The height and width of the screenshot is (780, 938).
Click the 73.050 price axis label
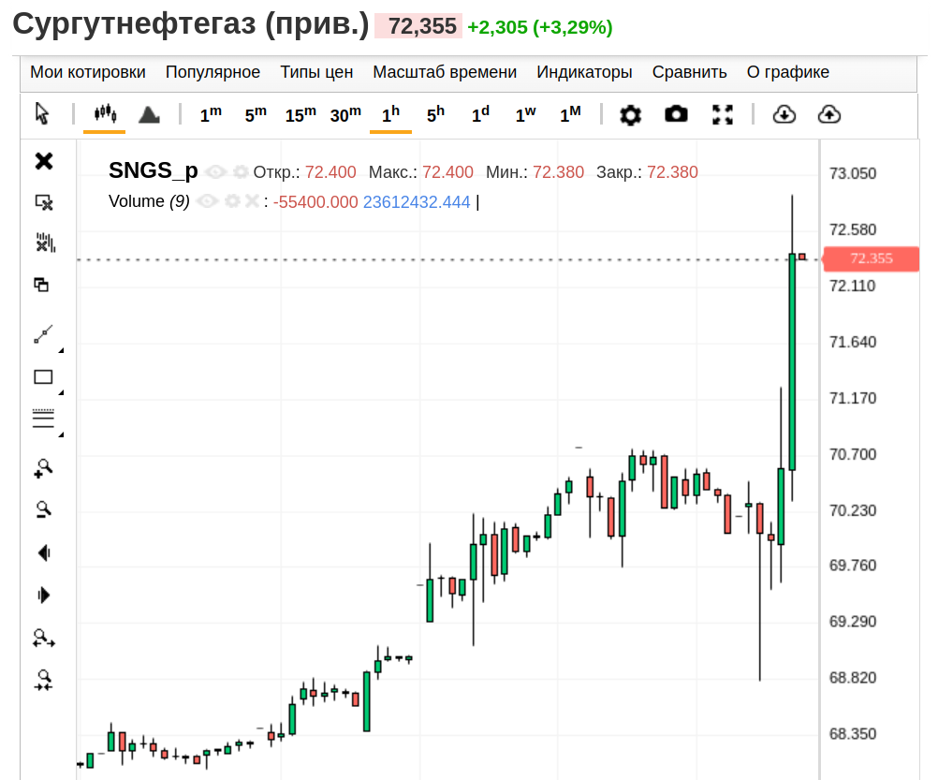coord(853,173)
